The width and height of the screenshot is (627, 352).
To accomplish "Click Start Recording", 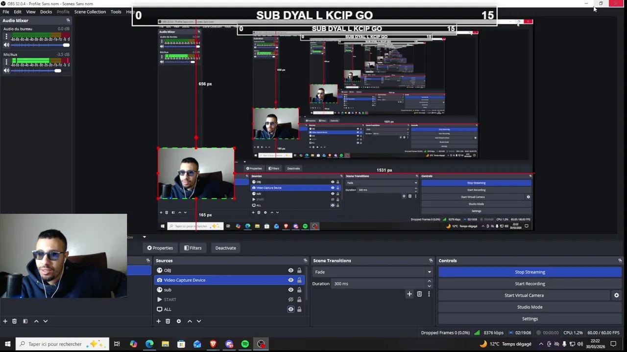I will (530, 284).
